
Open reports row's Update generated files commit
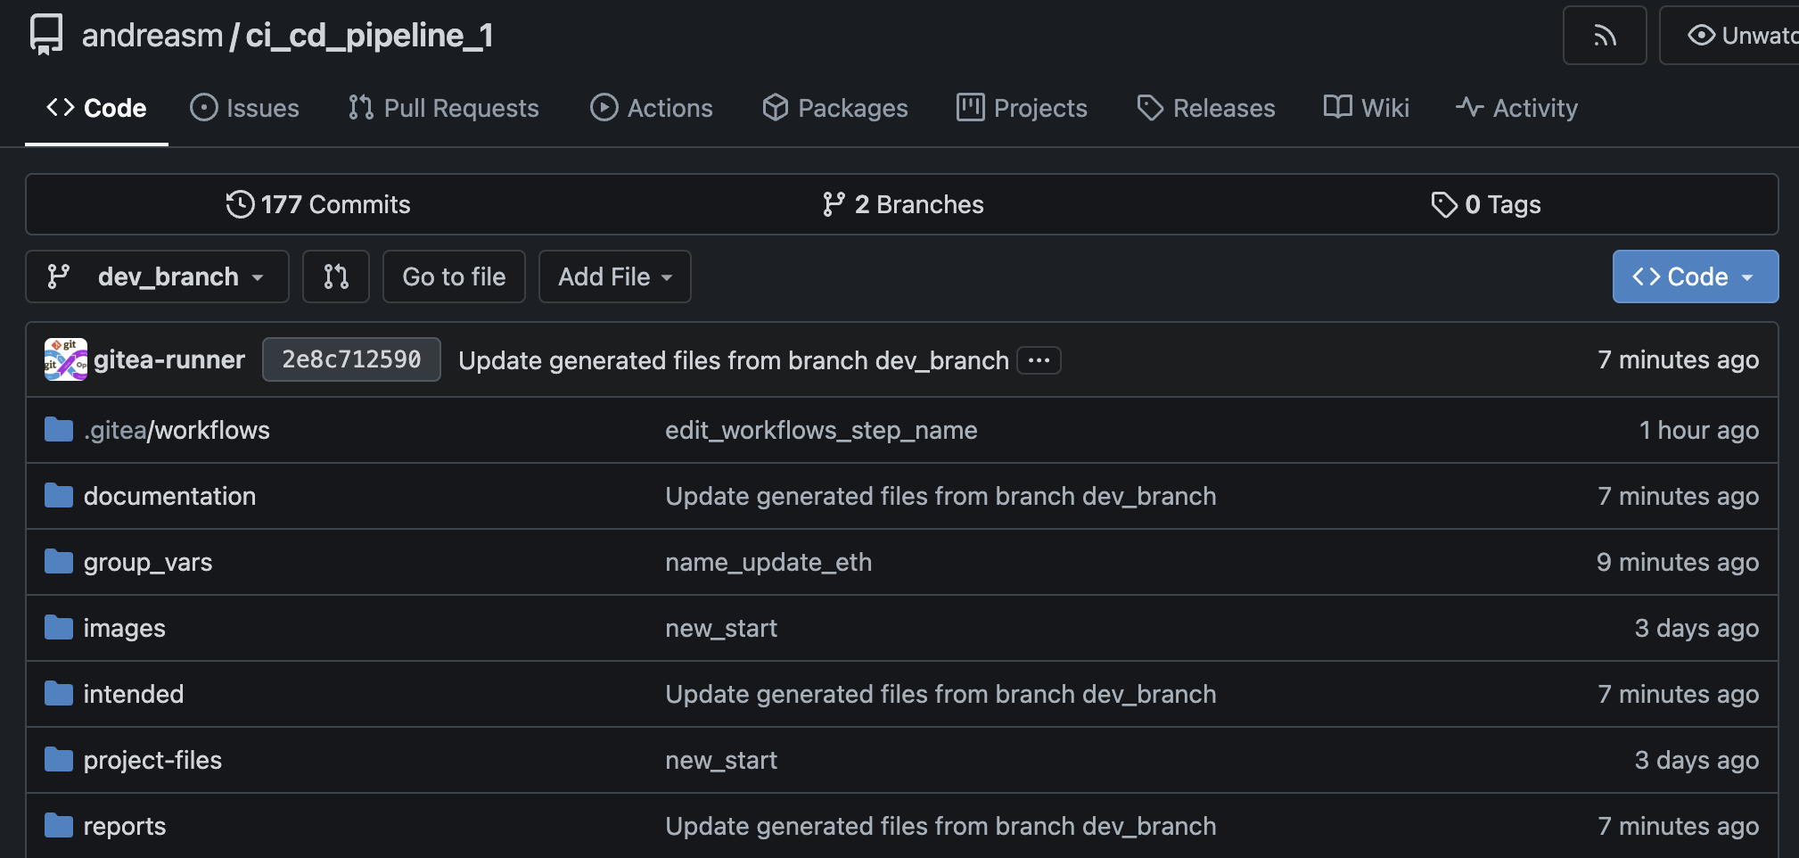pos(941,826)
